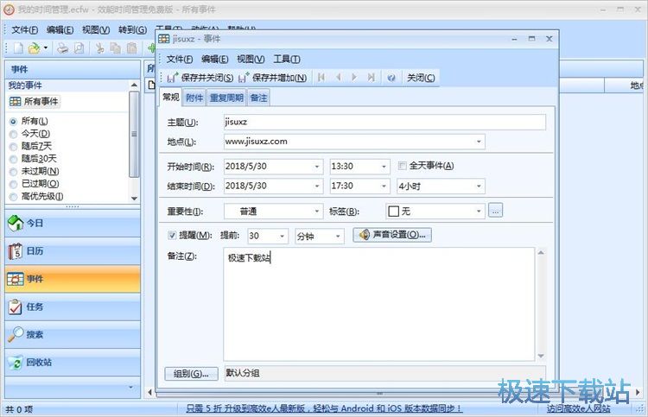Open the 事件 (Events) sidebar panel
The height and width of the screenshot is (417, 648).
tap(73, 279)
